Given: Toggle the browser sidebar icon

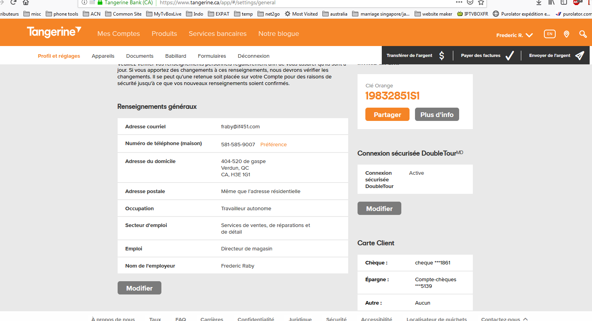Looking at the screenshot, I should (x=564, y=2).
